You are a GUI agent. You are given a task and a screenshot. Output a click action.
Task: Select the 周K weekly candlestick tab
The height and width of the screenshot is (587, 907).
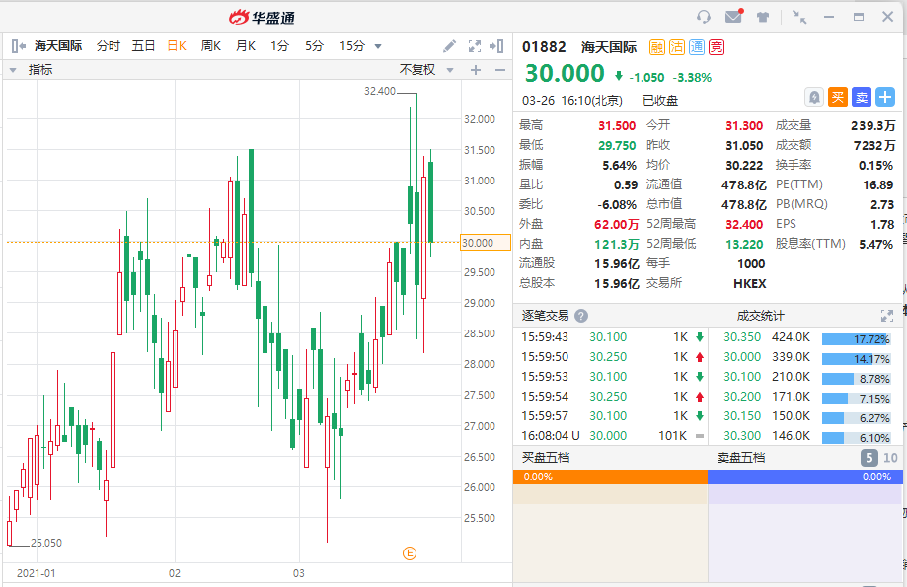pos(210,46)
